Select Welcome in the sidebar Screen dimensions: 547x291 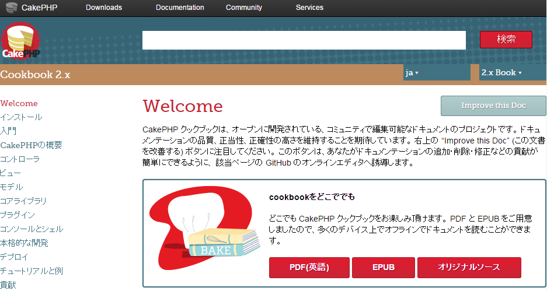coord(19,103)
